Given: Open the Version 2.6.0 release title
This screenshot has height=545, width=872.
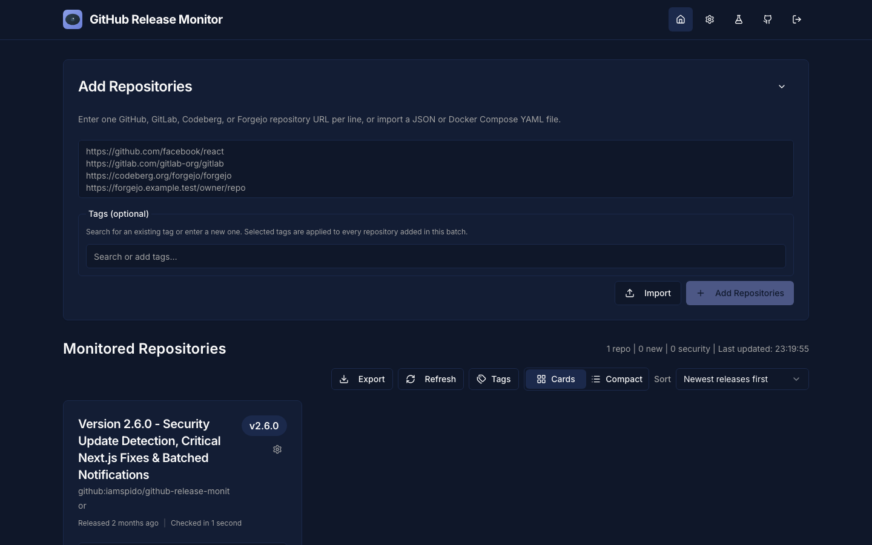Looking at the screenshot, I should [150, 449].
